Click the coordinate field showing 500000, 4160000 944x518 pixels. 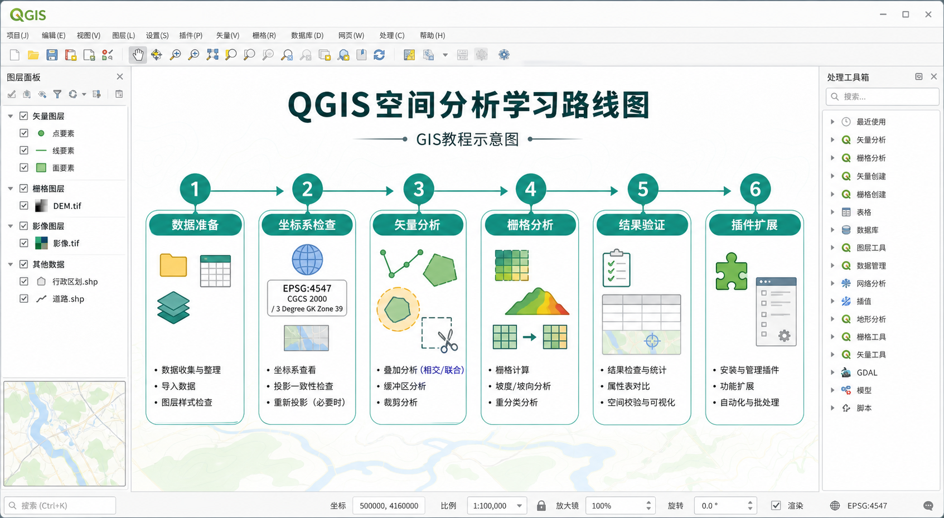point(389,506)
